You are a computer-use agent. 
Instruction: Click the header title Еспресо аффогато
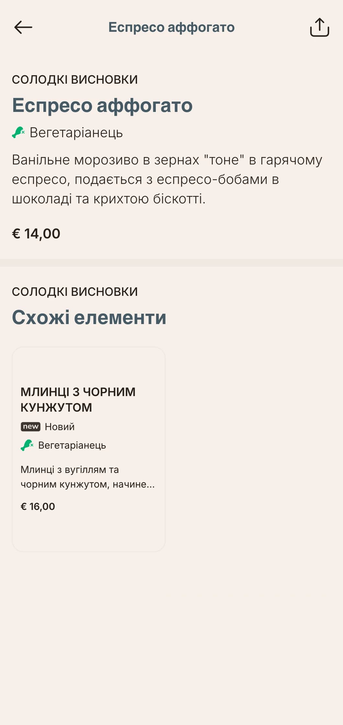click(171, 27)
